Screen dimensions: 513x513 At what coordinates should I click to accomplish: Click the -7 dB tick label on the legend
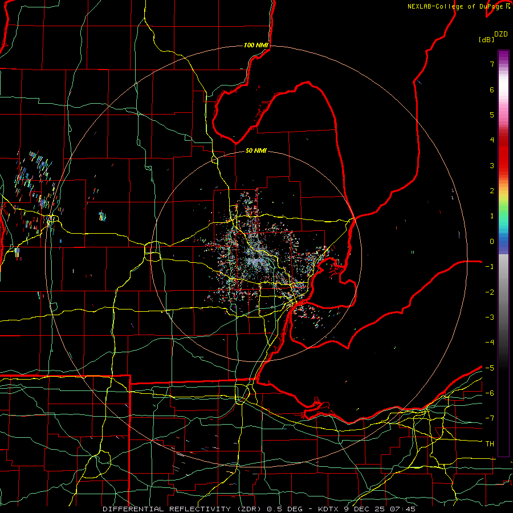(490, 418)
